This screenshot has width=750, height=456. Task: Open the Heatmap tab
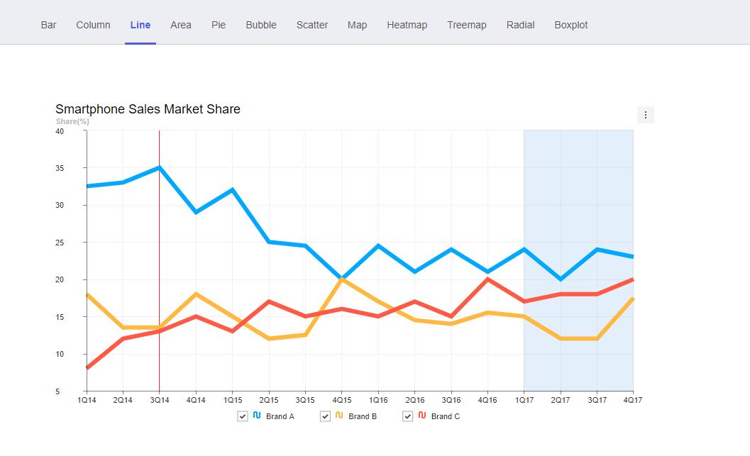tap(407, 25)
